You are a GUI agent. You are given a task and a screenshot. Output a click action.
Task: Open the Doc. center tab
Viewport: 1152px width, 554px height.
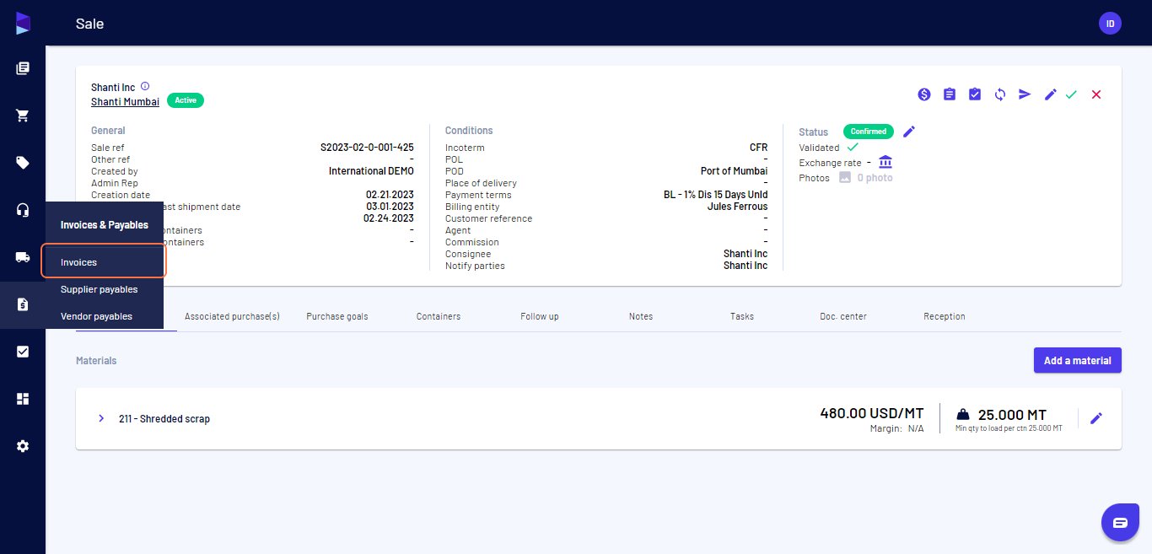(x=843, y=316)
